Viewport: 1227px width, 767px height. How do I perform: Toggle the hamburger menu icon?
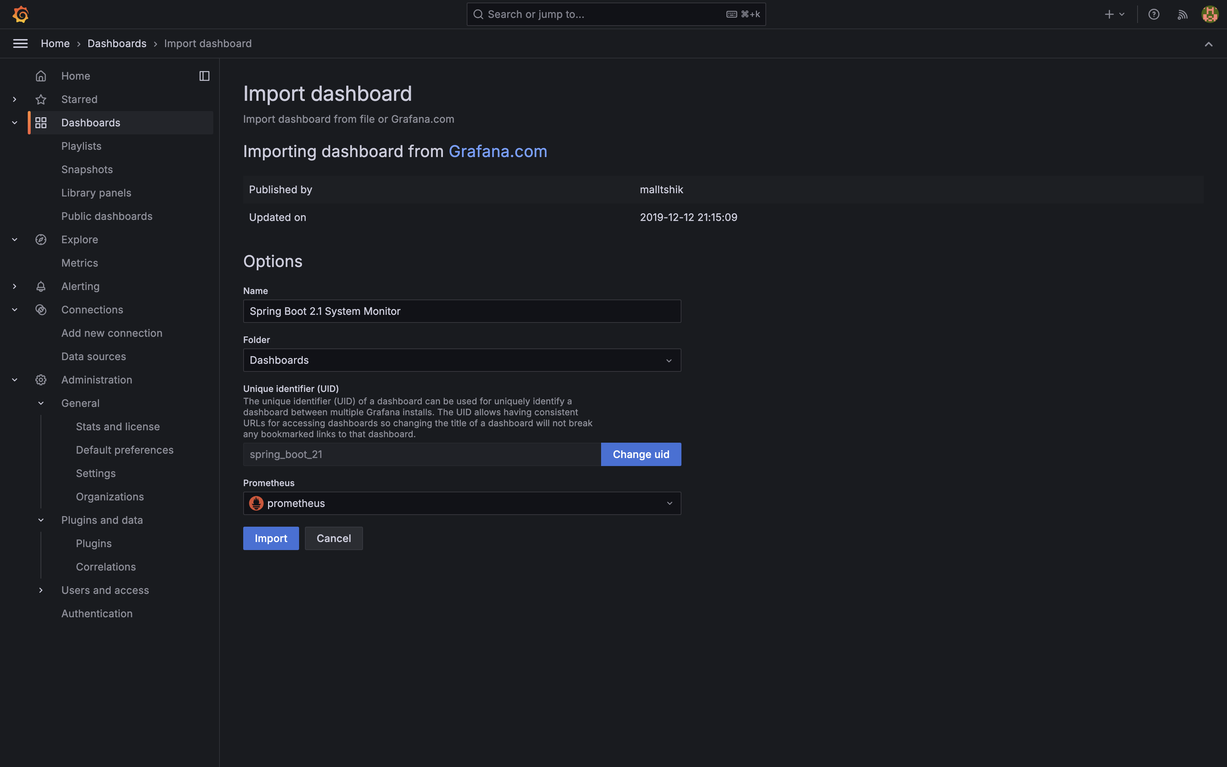20,43
